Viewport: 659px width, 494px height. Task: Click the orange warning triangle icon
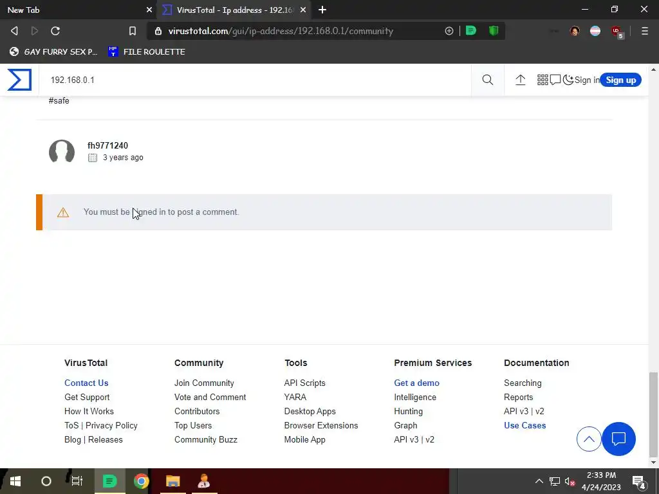point(63,212)
